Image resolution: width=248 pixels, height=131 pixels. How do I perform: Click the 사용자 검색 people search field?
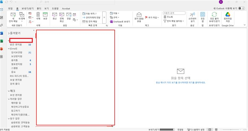pyautogui.click(x=174, y=13)
